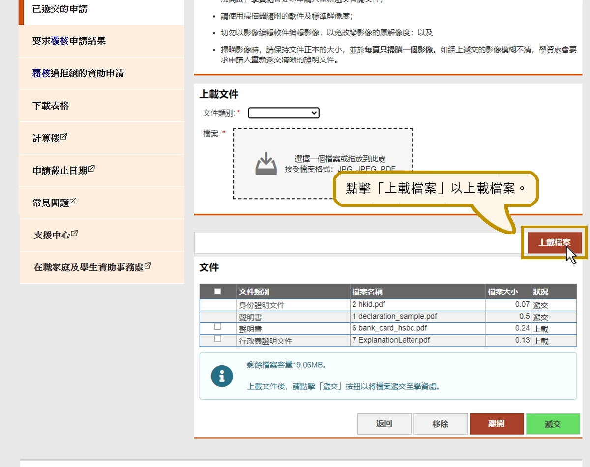Click the inbox upload icon in the drop zone
The height and width of the screenshot is (467, 590).
[x=266, y=164]
